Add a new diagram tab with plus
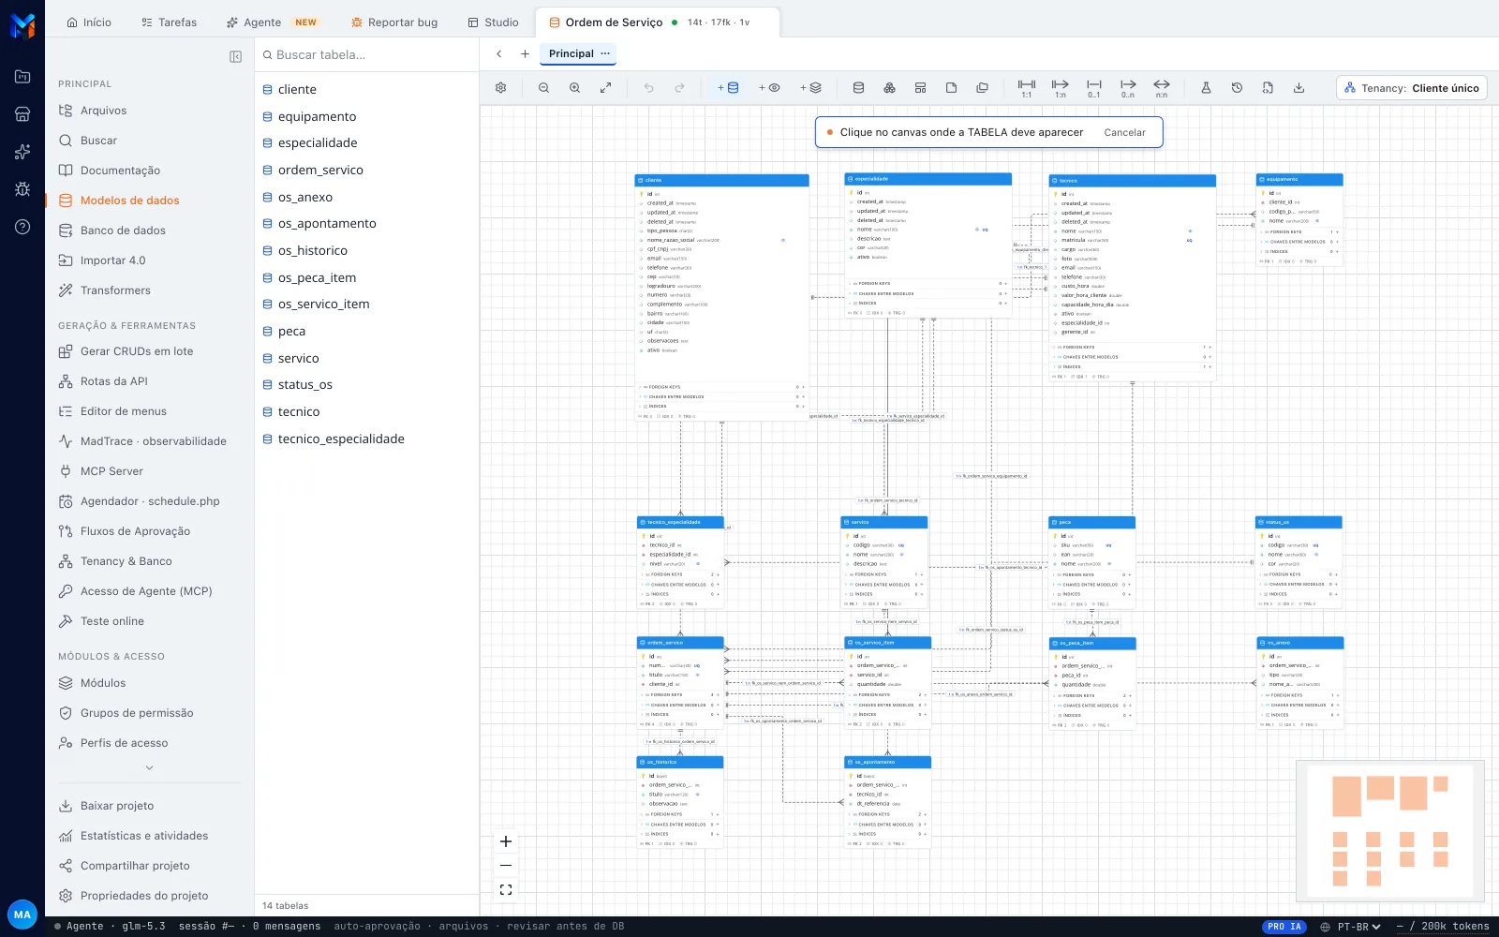The width and height of the screenshot is (1499, 937). [x=525, y=53]
